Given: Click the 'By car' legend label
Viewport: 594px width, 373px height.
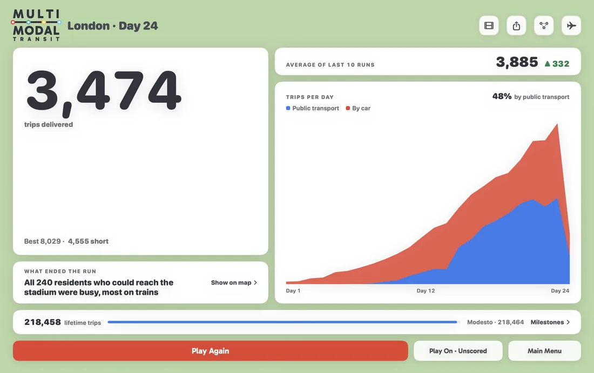Looking at the screenshot, I should click(361, 108).
